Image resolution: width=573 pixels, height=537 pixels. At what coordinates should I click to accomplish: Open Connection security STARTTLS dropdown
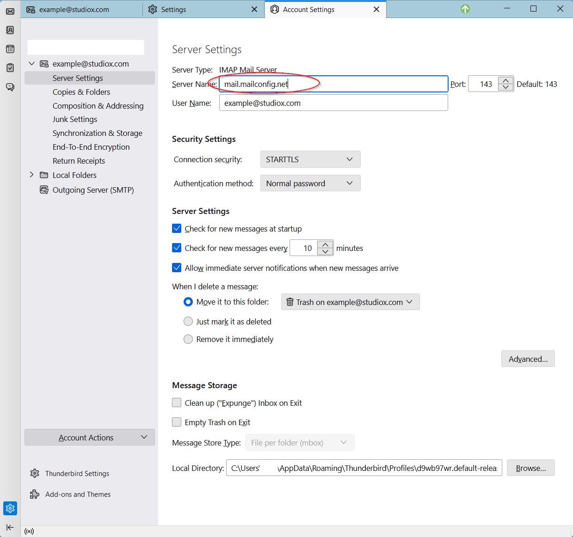coord(310,159)
